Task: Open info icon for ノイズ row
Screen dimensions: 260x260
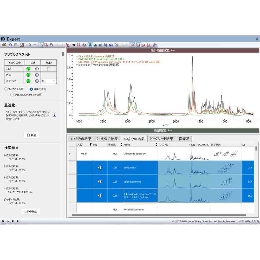Action: click(x=37, y=69)
